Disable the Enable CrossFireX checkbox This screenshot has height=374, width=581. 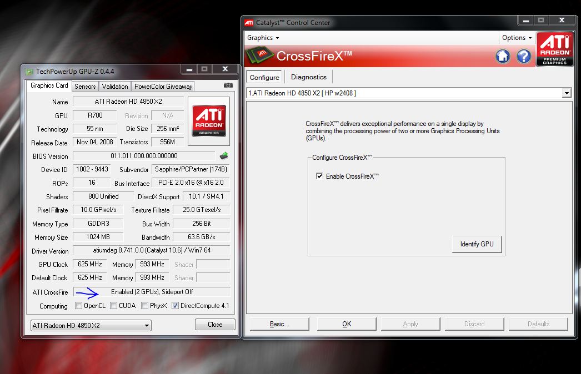pos(319,176)
